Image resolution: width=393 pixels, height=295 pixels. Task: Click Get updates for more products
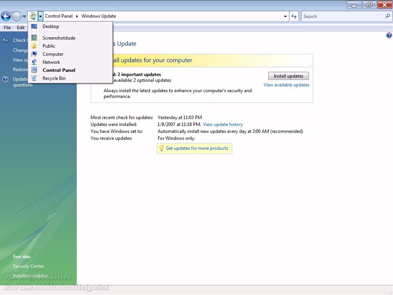click(x=197, y=148)
